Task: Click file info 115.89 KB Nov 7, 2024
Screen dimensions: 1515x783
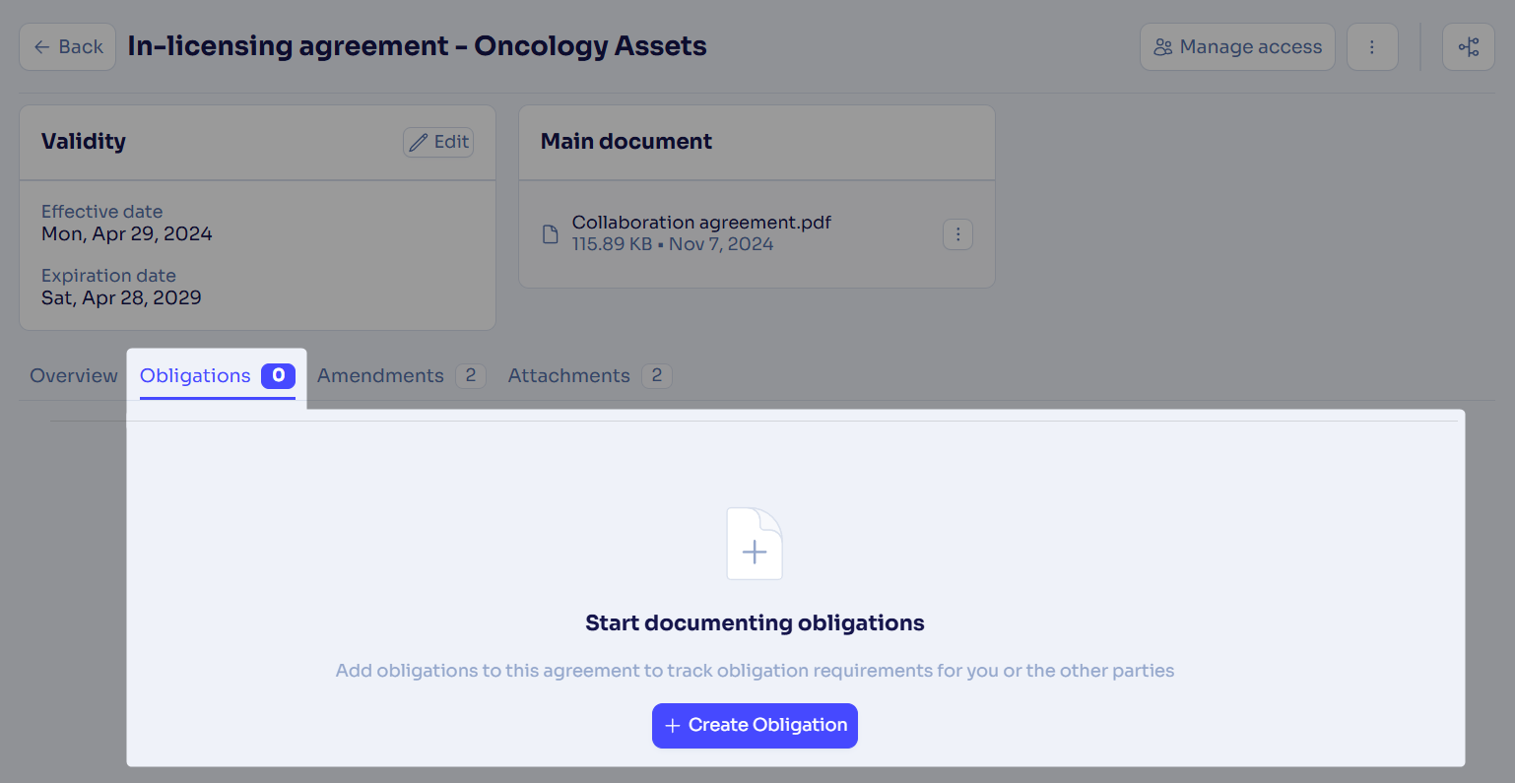Action: (673, 244)
